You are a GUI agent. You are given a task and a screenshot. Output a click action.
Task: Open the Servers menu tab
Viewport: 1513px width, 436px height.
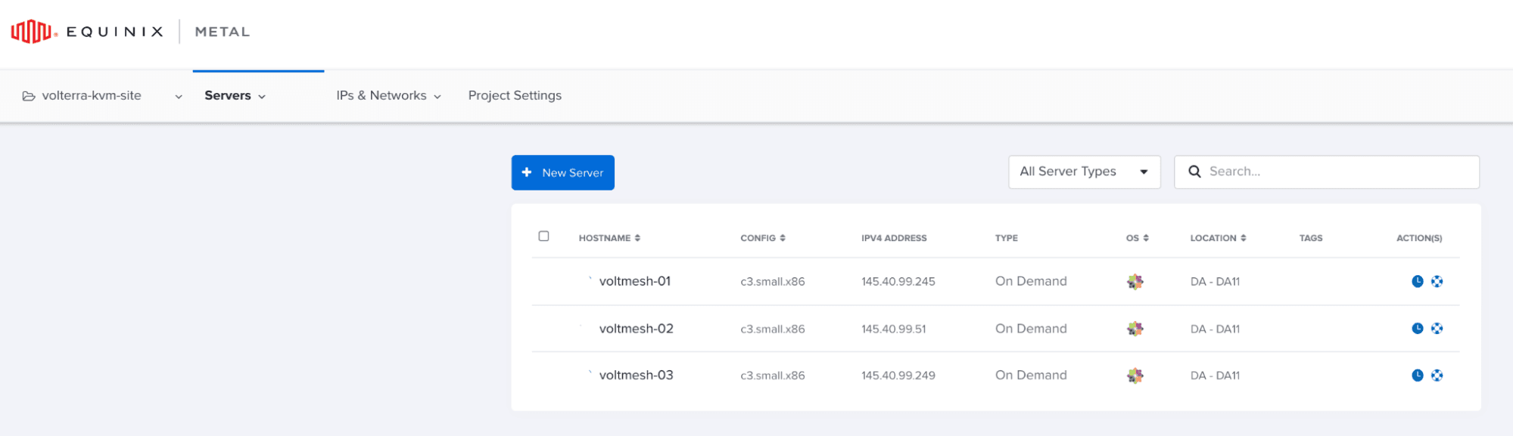[235, 96]
